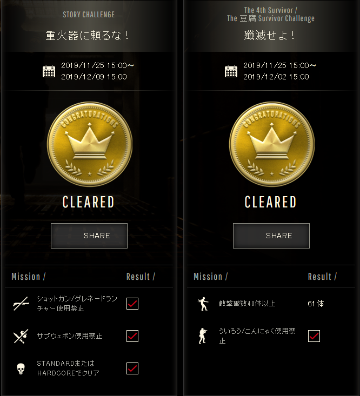360x396 pixels.
Task: Click the sub-weapon prohibited icon
Action: pyautogui.click(x=21, y=336)
